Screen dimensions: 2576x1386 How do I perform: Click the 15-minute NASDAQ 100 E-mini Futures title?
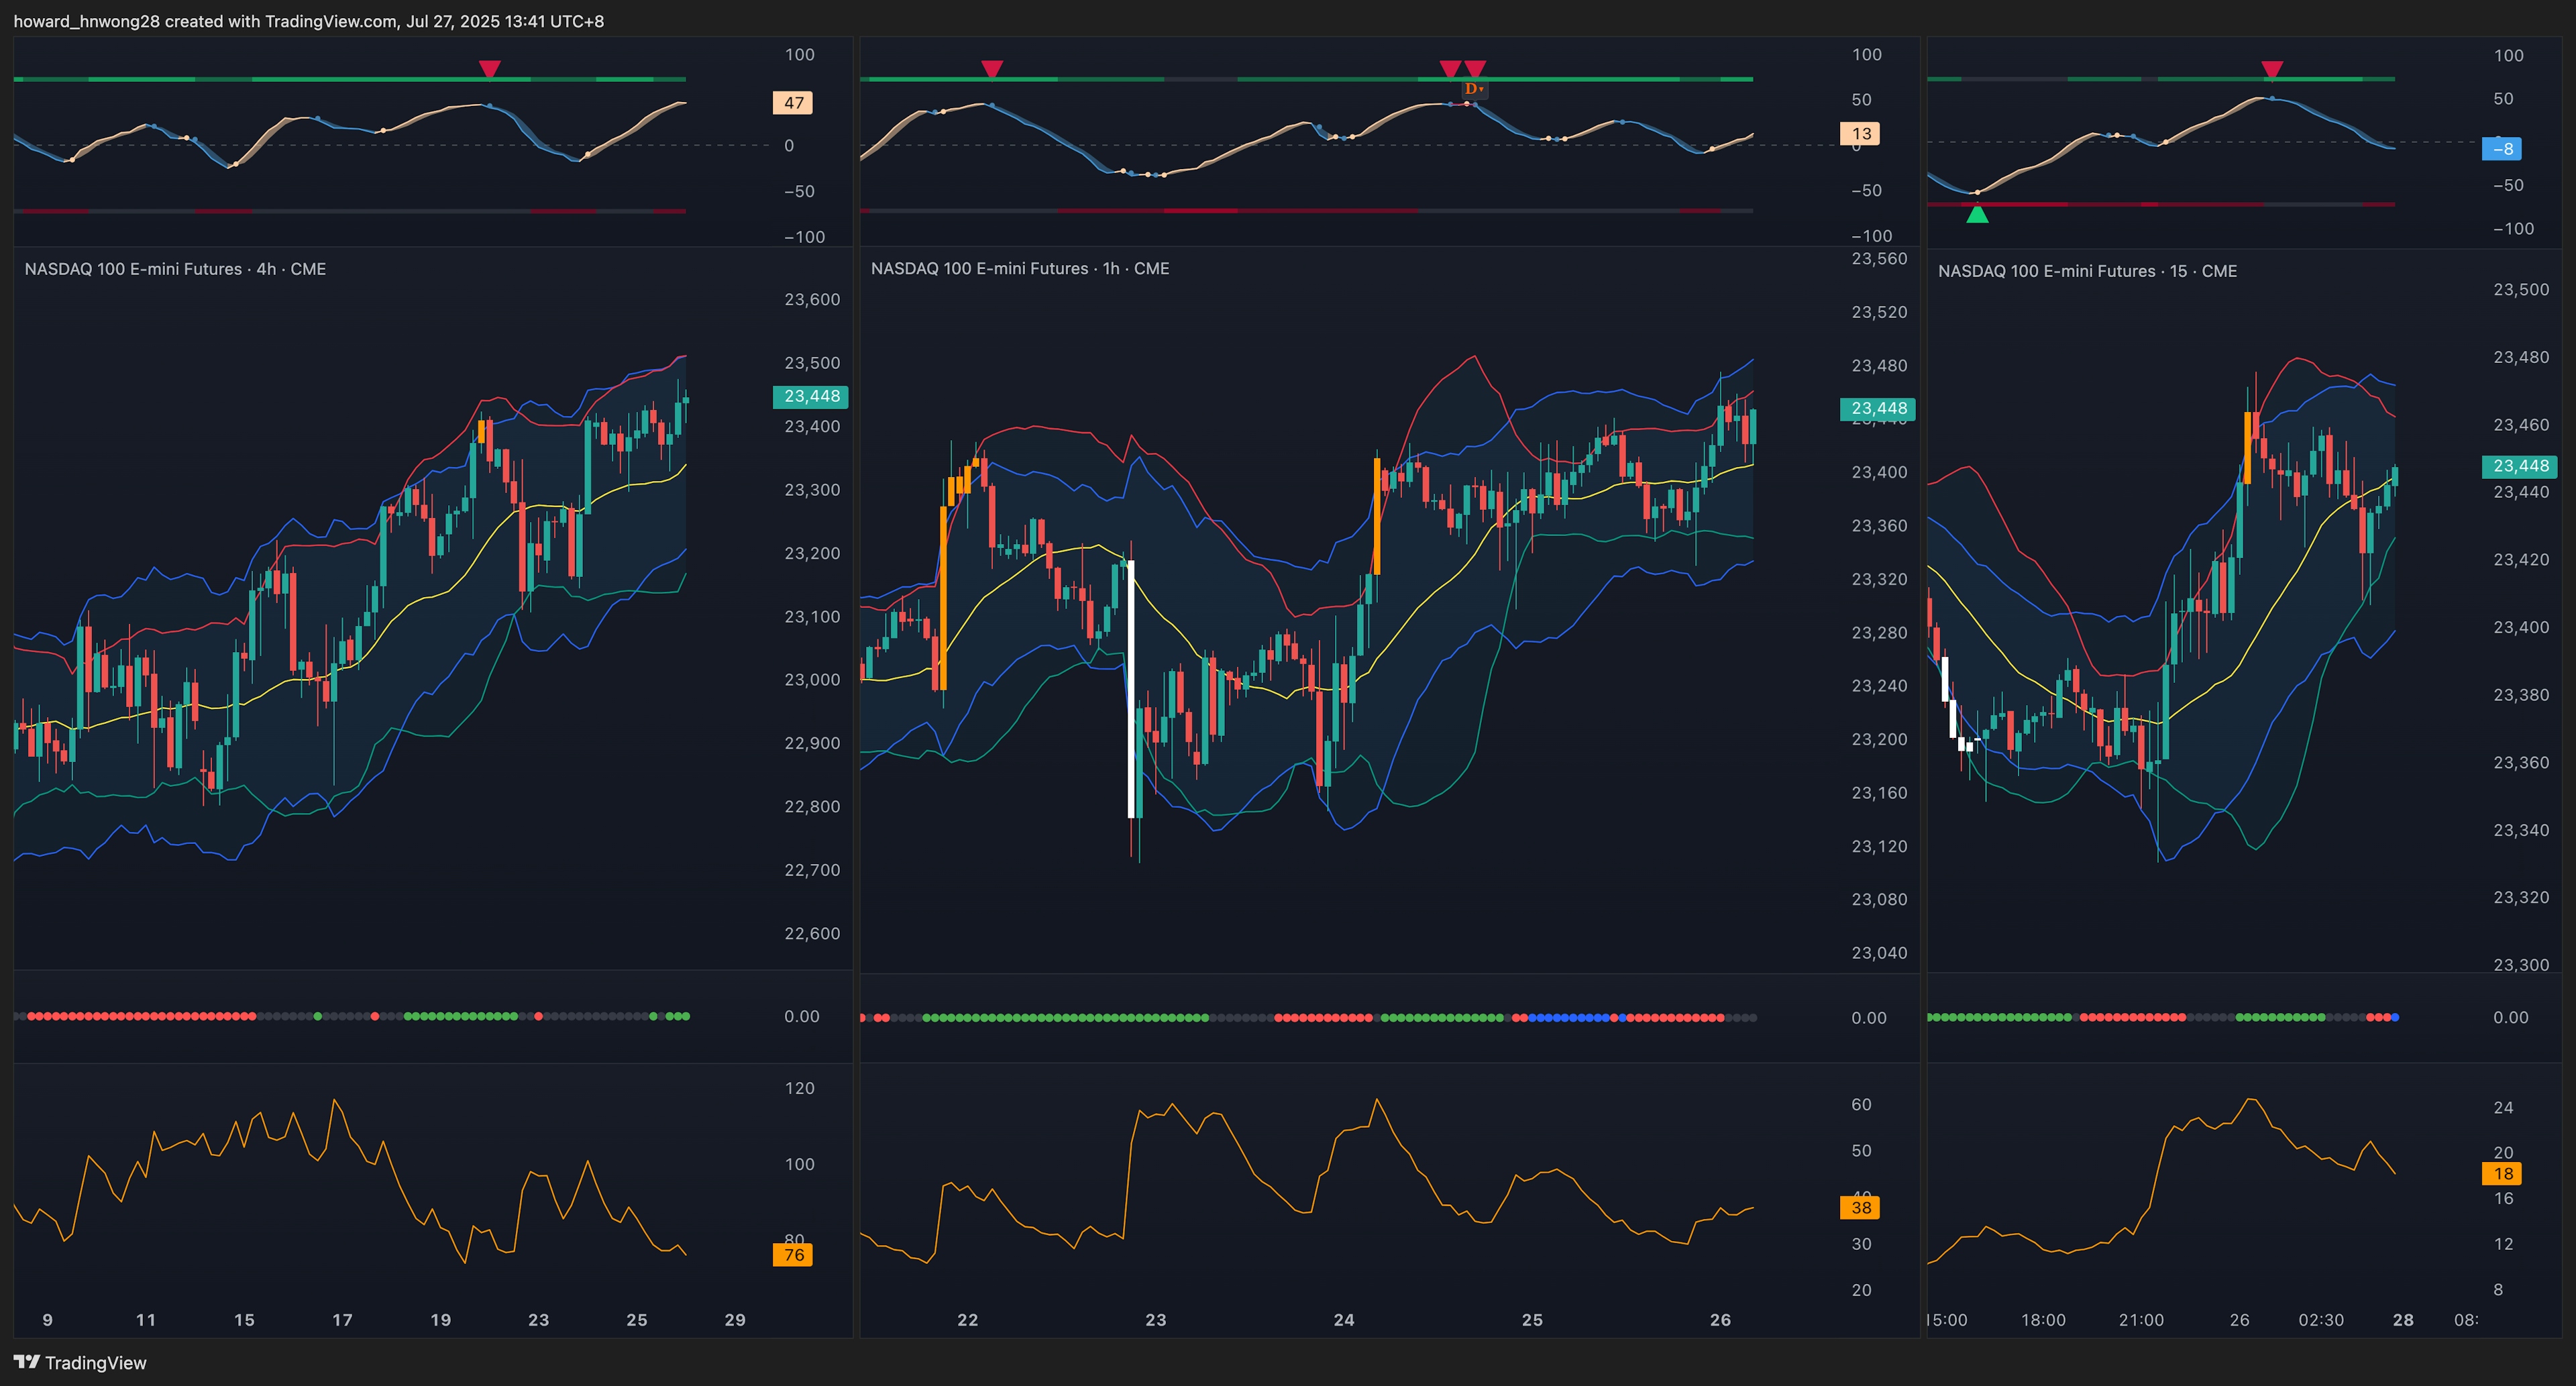(2087, 271)
